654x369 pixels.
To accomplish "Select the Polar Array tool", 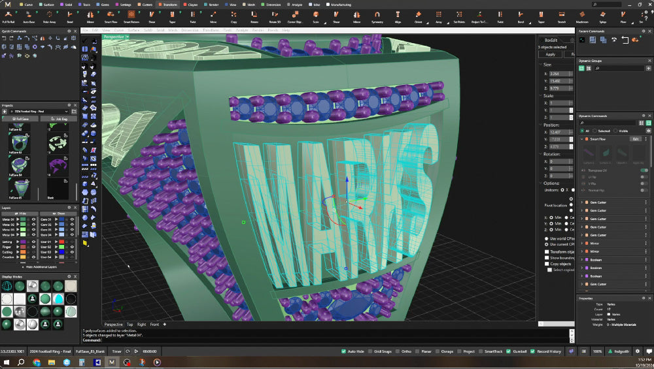I will [49, 16].
